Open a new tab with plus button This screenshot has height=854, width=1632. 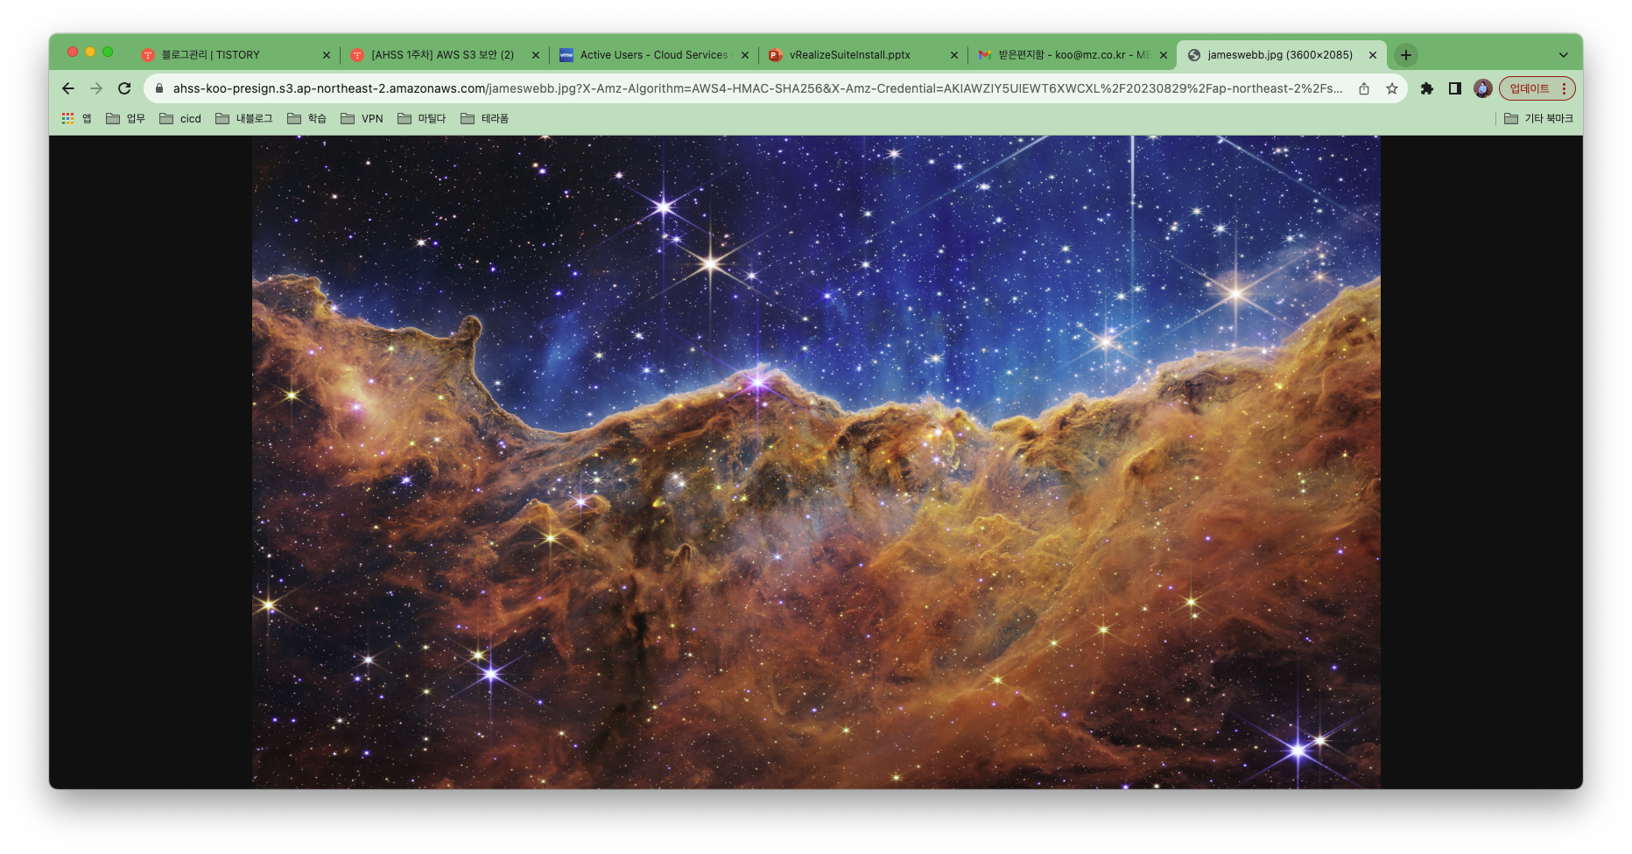tap(1406, 55)
